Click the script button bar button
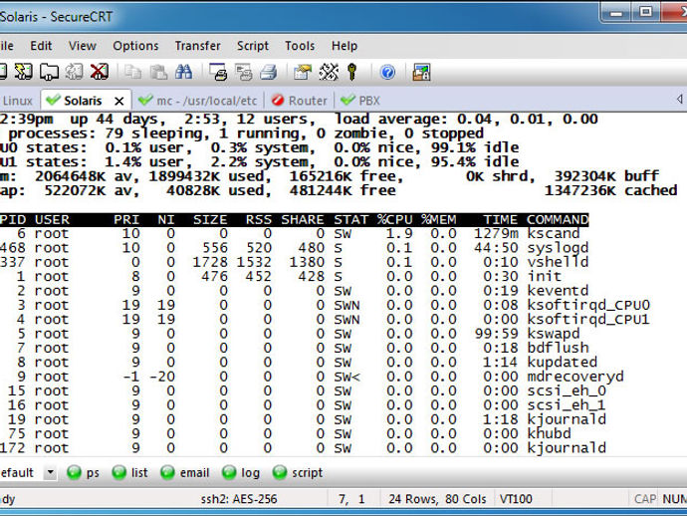Image resolution: width=687 pixels, height=516 pixels. coord(298,472)
